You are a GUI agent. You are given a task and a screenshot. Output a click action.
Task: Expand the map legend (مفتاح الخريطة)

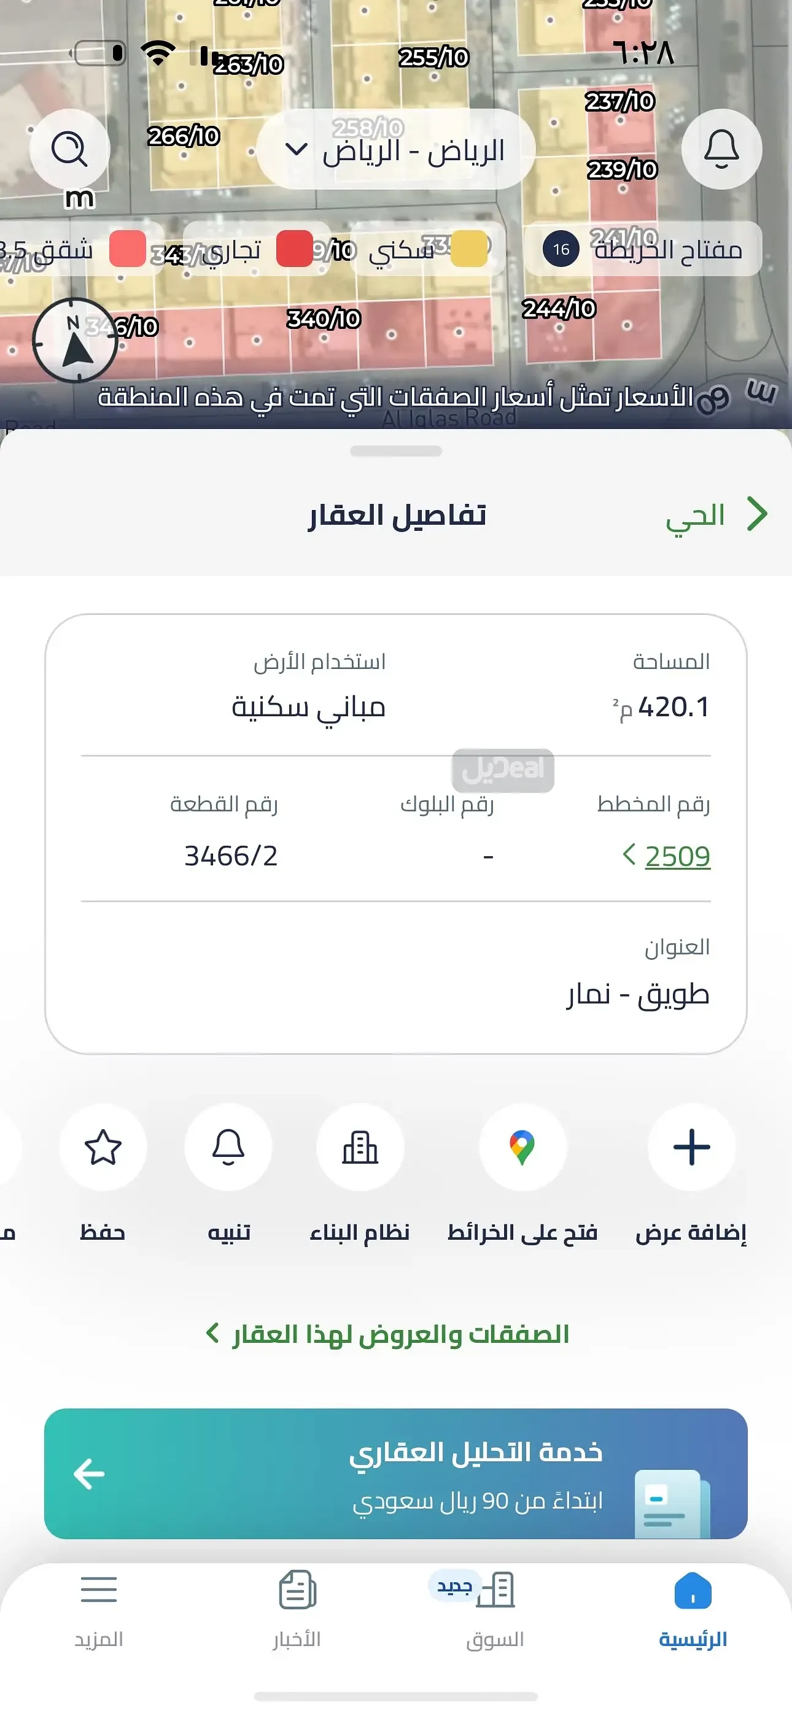pos(643,249)
